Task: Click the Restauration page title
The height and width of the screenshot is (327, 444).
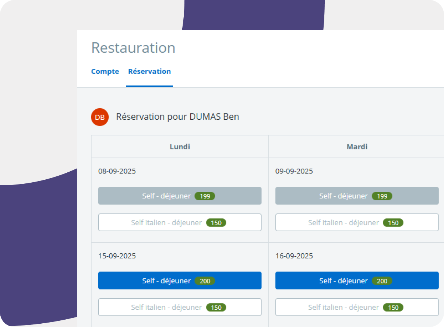Action: click(133, 48)
